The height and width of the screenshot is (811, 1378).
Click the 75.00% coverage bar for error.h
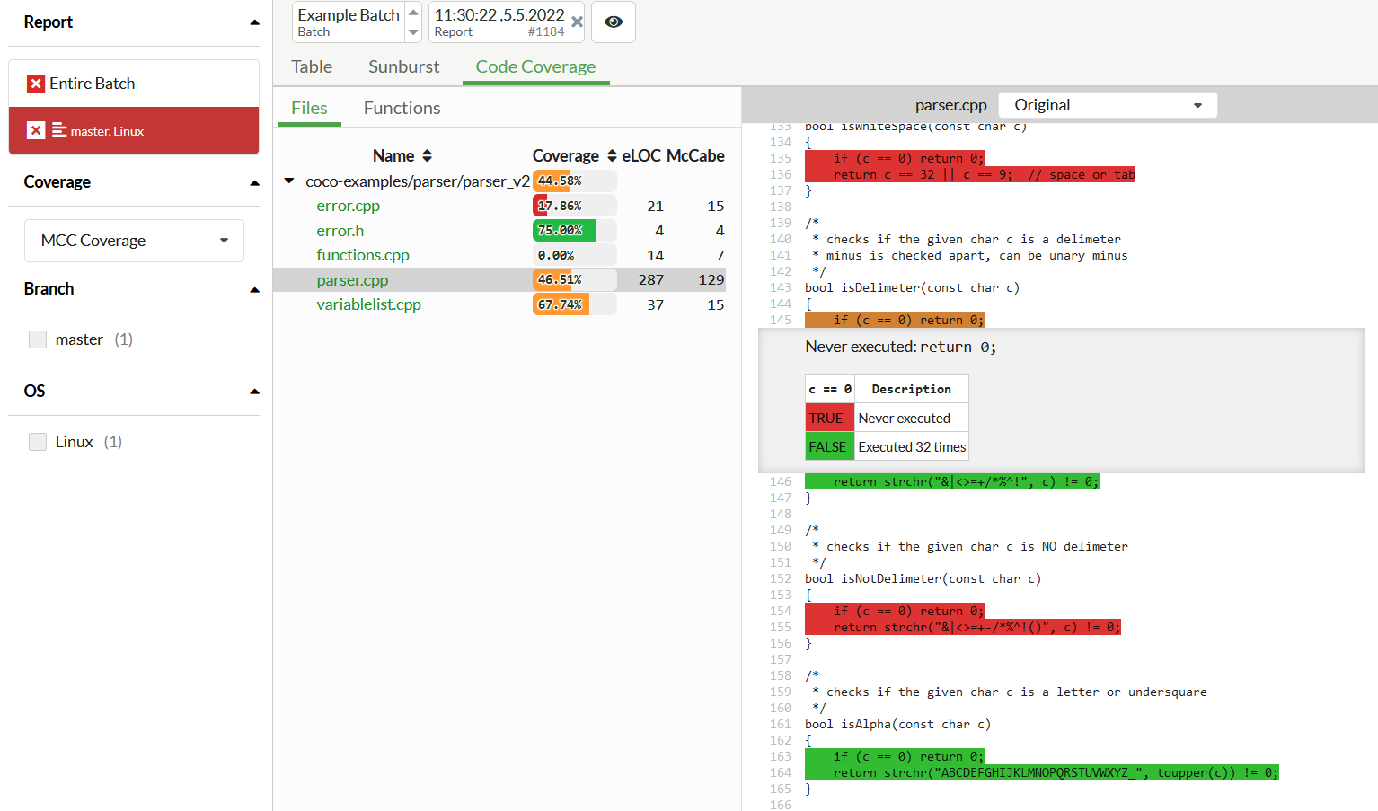(x=564, y=231)
